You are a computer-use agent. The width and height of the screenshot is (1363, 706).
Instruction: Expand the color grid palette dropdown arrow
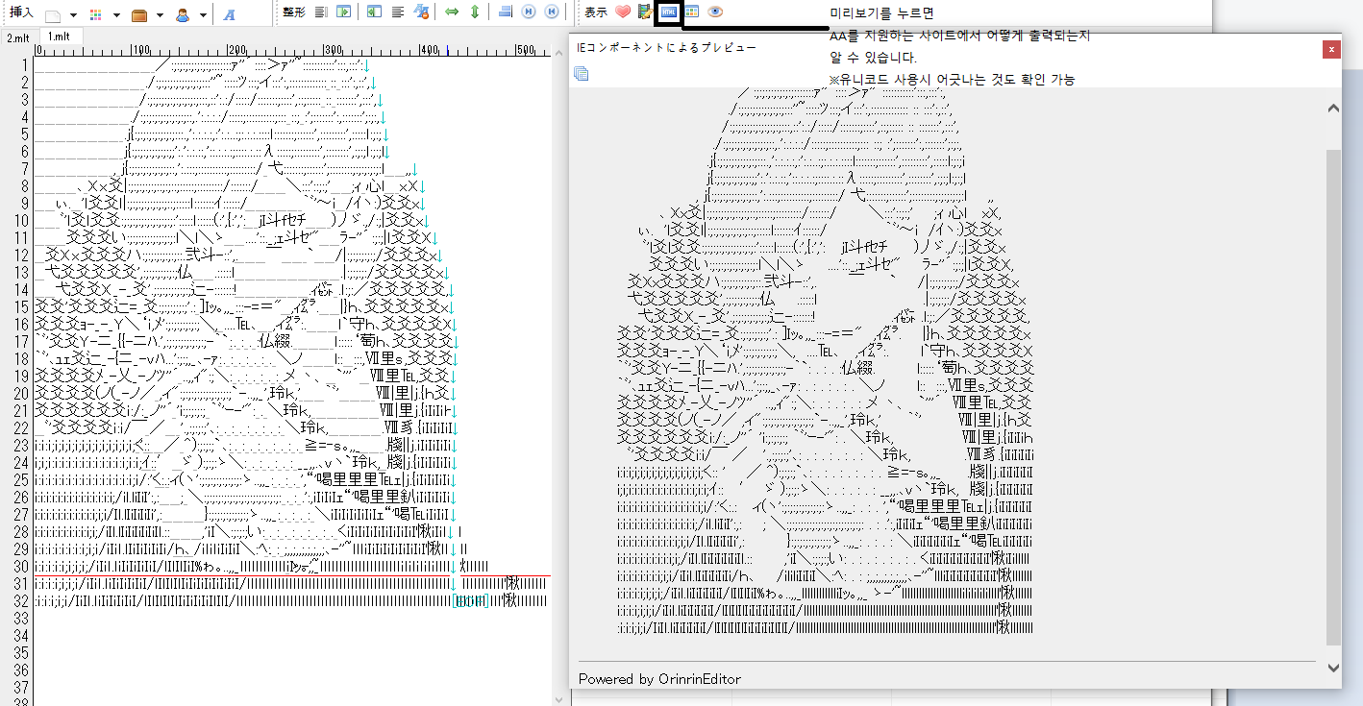116,15
